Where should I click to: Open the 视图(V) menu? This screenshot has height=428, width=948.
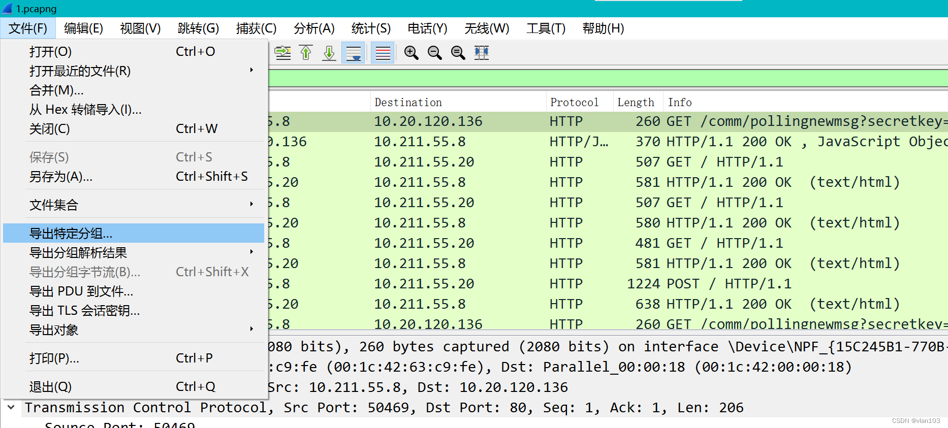[140, 28]
